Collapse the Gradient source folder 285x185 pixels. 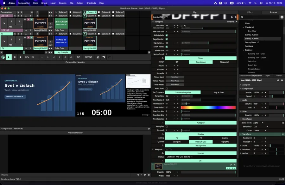(x=243, y=50)
